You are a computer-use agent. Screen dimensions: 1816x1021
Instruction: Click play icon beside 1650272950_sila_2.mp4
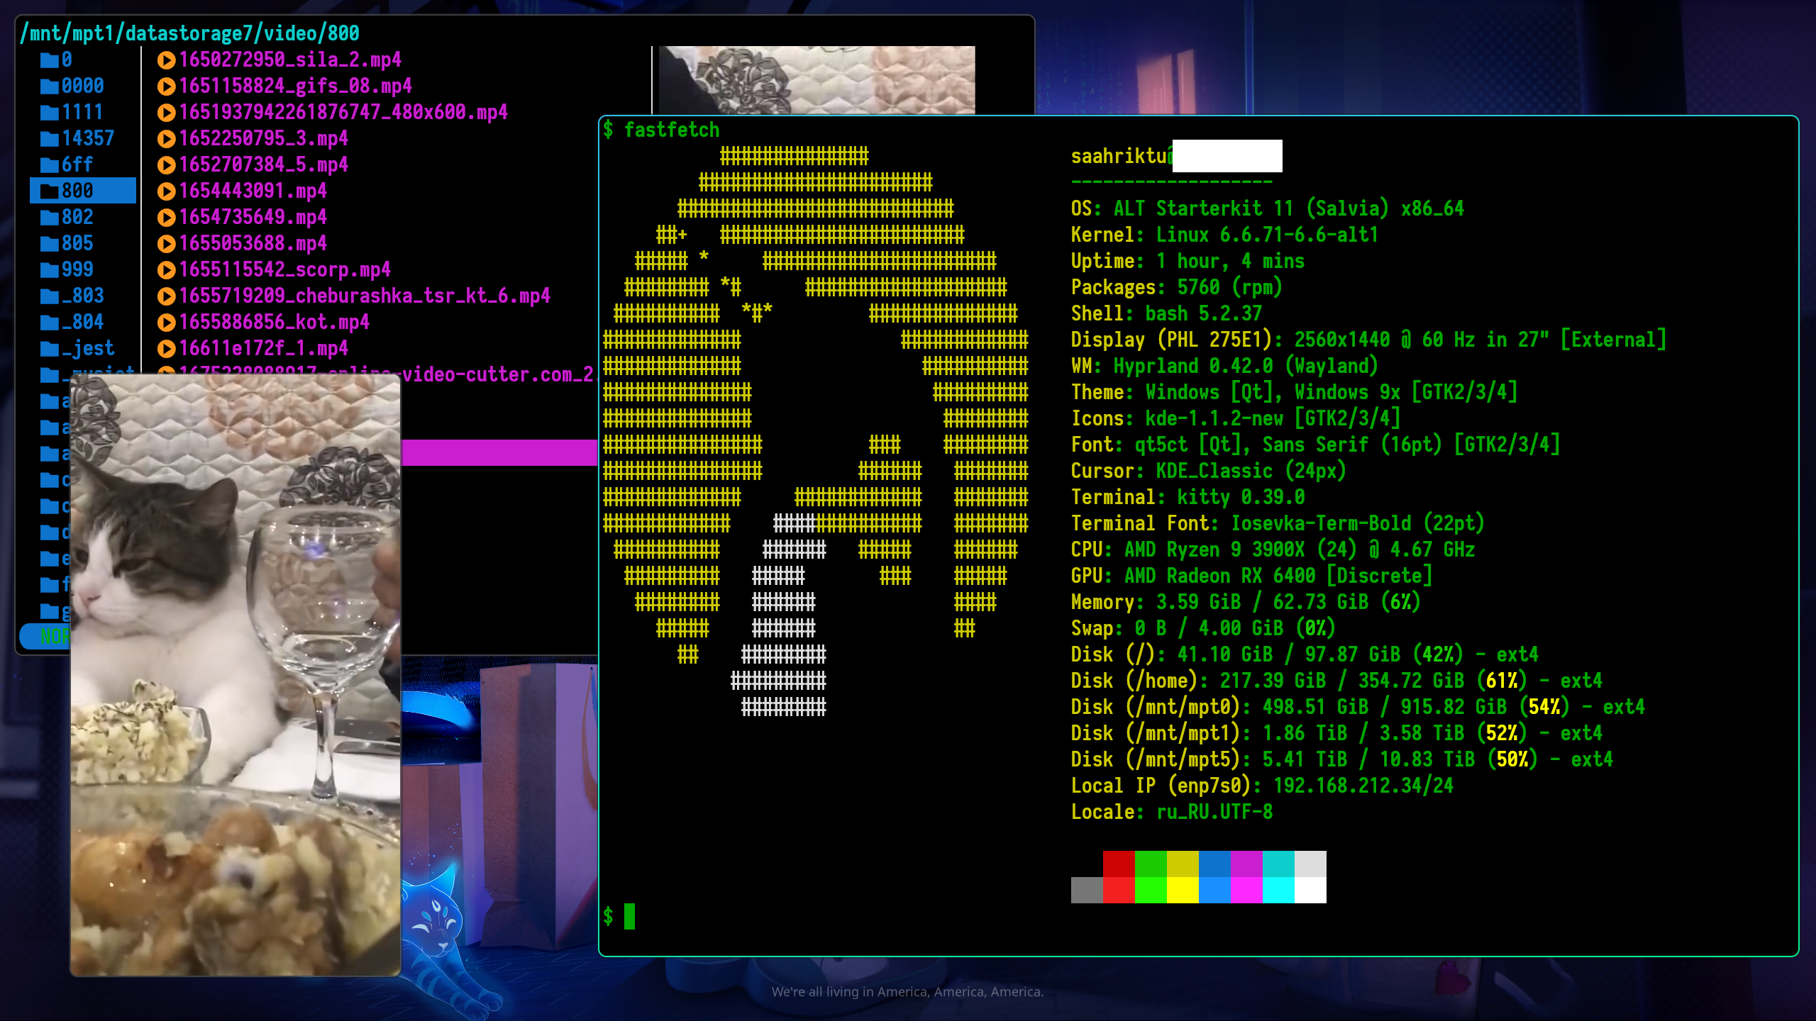tap(166, 60)
